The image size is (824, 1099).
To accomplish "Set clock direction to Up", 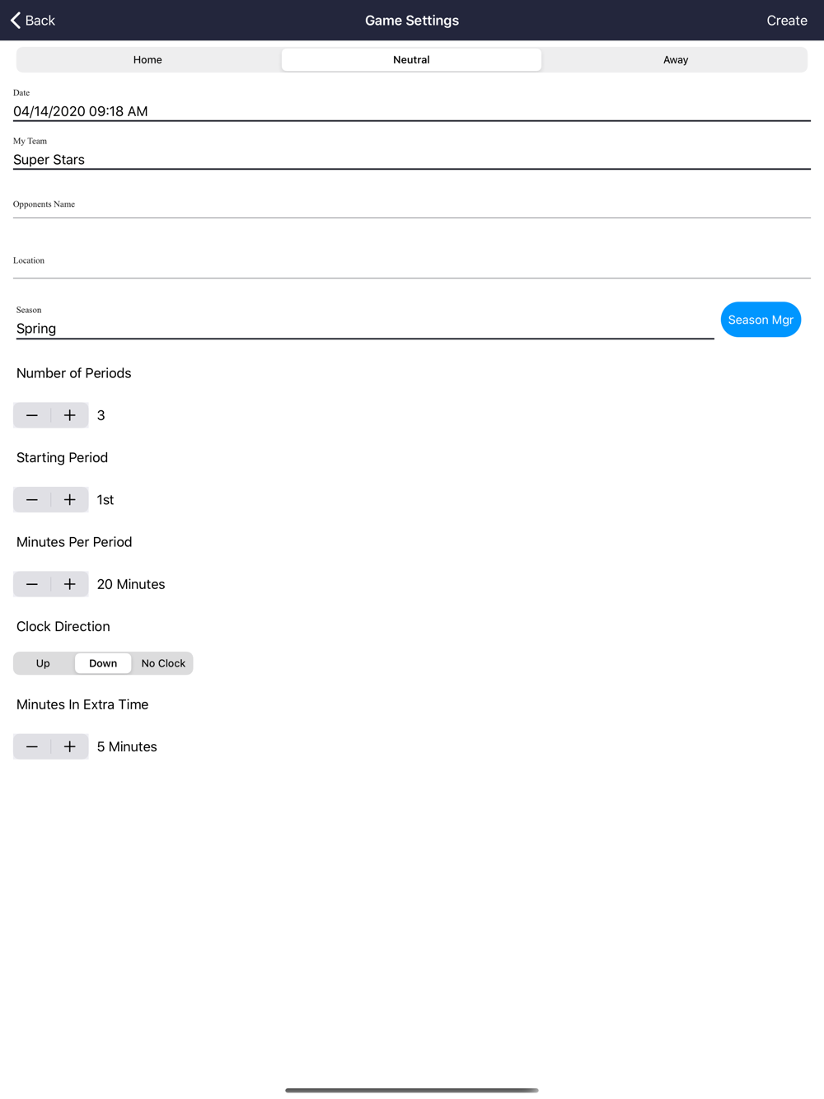I will (x=44, y=663).
